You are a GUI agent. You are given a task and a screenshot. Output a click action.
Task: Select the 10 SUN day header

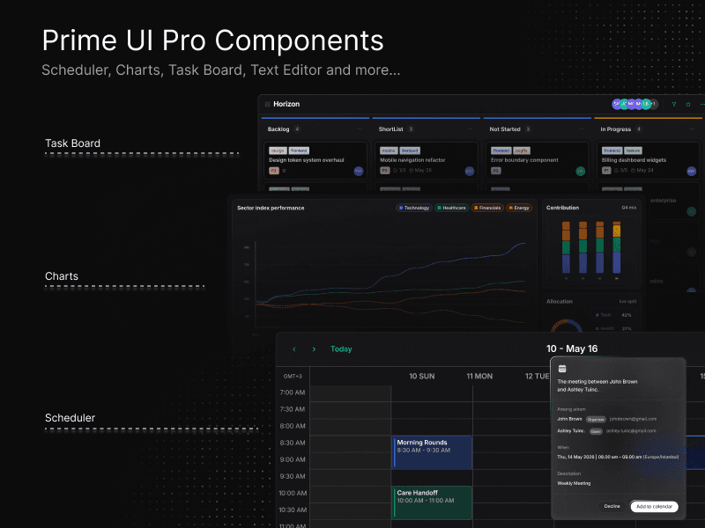(x=422, y=377)
